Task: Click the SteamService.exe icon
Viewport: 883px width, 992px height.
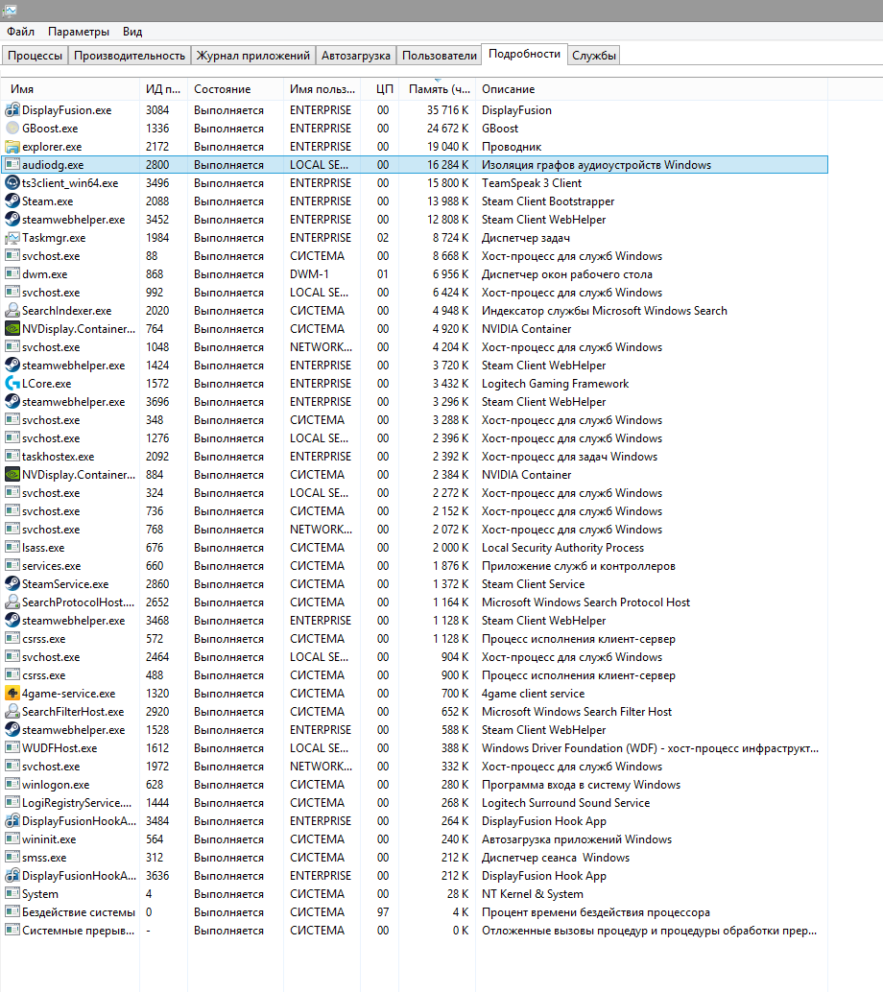Action: (12, 584)
